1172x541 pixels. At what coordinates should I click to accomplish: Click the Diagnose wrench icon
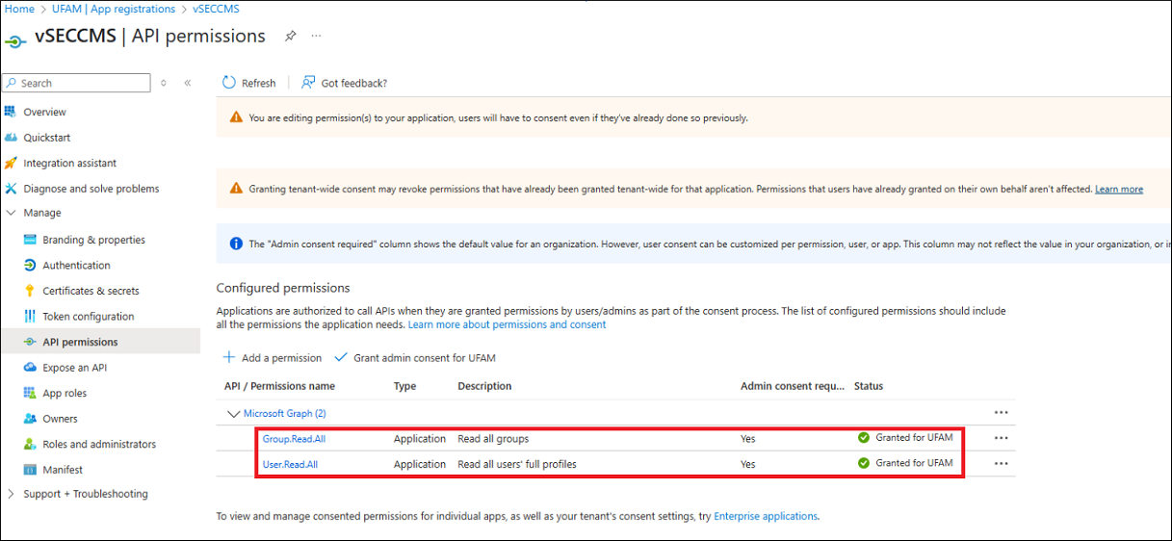point(11,189)
